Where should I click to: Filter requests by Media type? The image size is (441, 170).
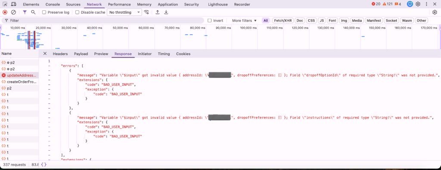(x=357, y=21)
